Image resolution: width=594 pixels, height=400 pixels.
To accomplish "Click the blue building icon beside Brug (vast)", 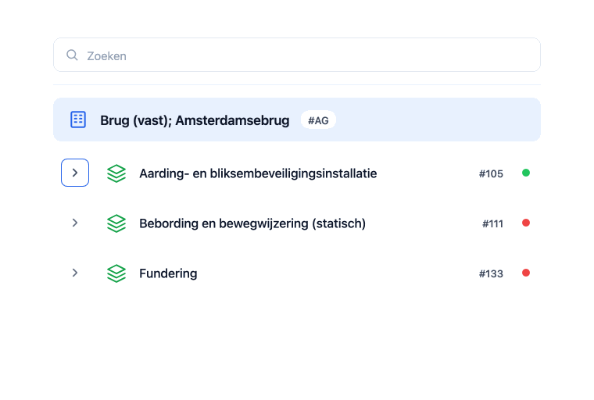I will pyautogui.click(x=78, y=120).
